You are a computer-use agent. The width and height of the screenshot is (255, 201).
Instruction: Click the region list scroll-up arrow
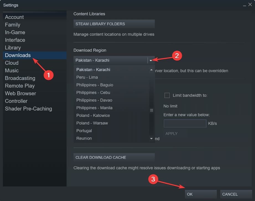click(x=151, y=70)
